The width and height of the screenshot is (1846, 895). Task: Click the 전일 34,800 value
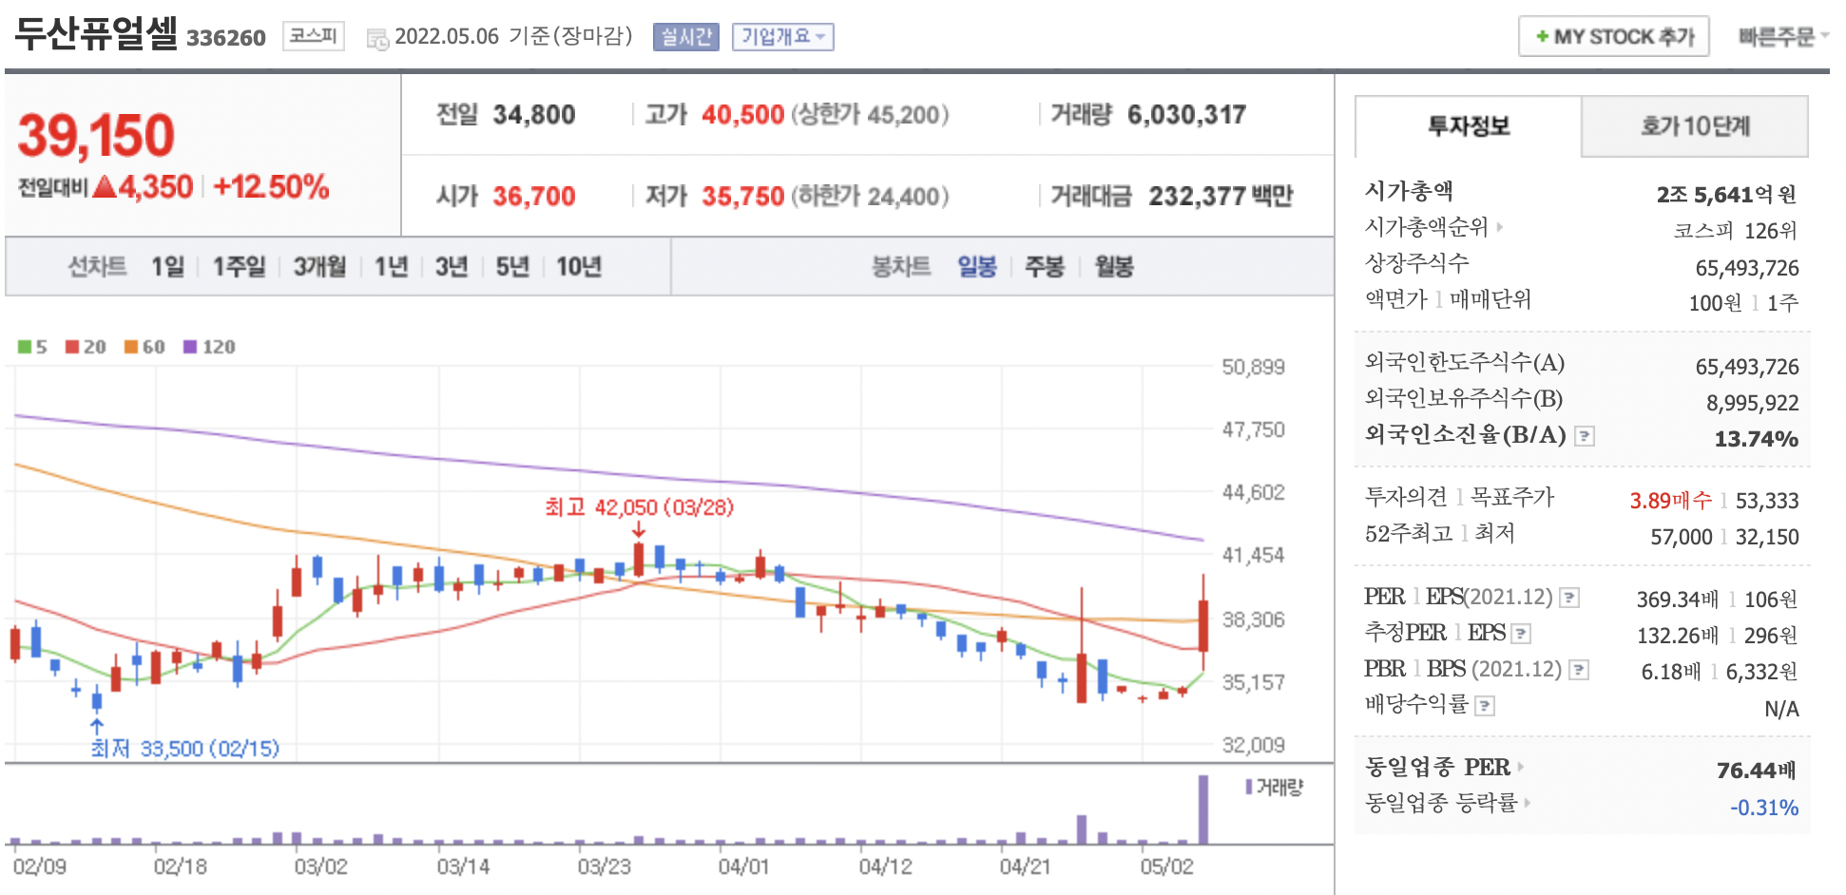[533, 115]
